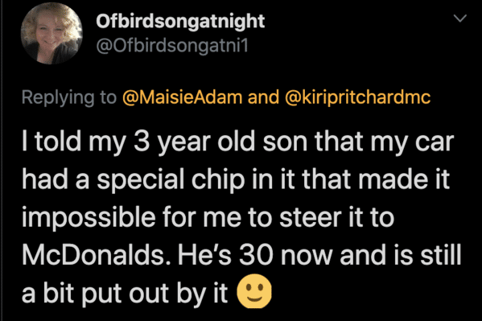Viewport: 482px width, 321px height.
Task: Visit the @kiripritchardmc mention
Action: coord(357,97)
